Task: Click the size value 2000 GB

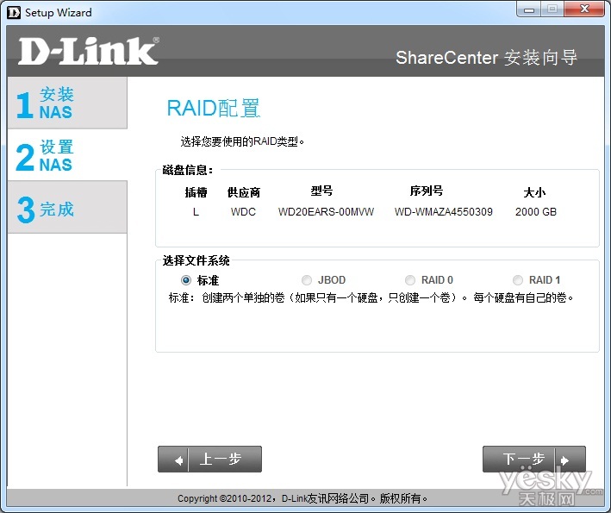Action: (536, 212)
